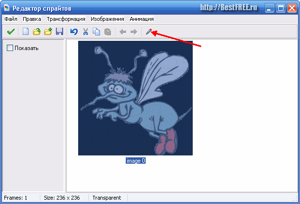Cut the selected image with scissors
The height and width of the screenshot is (204, 300).
coord(85,32)
